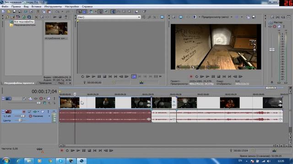
Task: Click the Open project folder icon
Action: click(x=9, y=11)
